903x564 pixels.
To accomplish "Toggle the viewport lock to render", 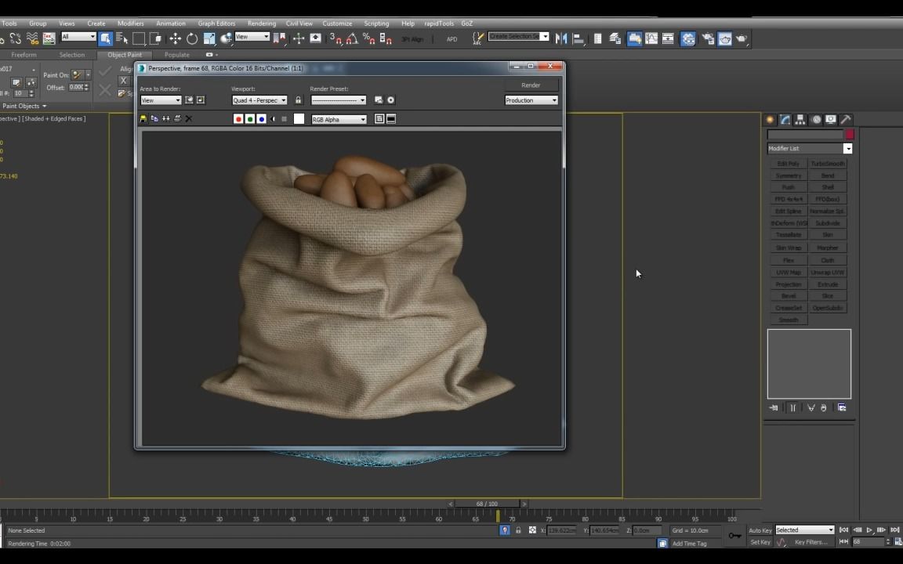I will pos(298,100).
